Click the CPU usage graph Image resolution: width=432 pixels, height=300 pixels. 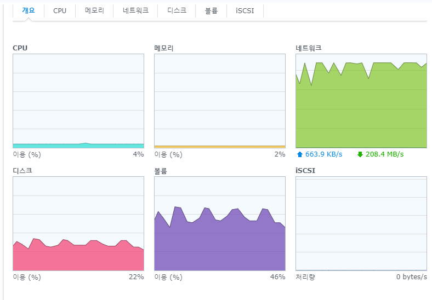coord(78,101)
